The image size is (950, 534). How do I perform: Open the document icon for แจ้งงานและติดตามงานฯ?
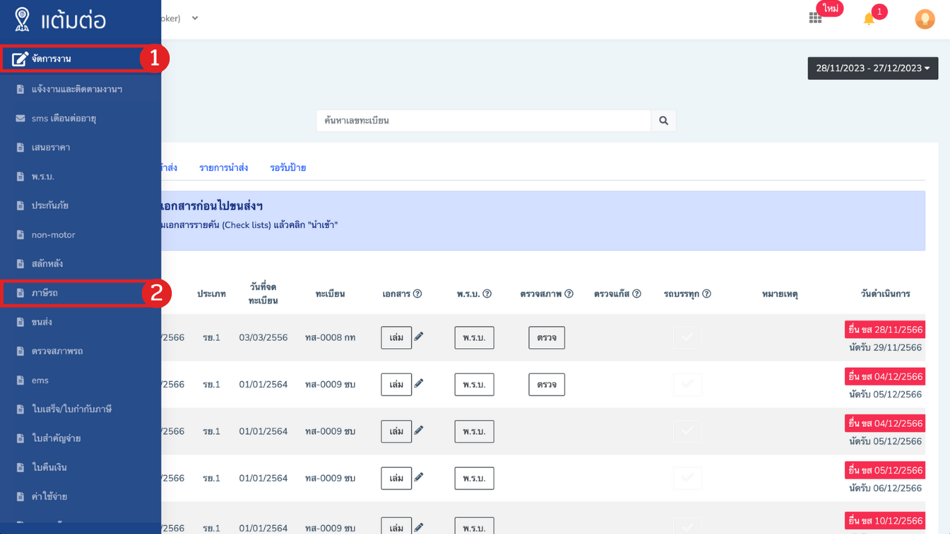pyautogui.click(x=20, y=89)
